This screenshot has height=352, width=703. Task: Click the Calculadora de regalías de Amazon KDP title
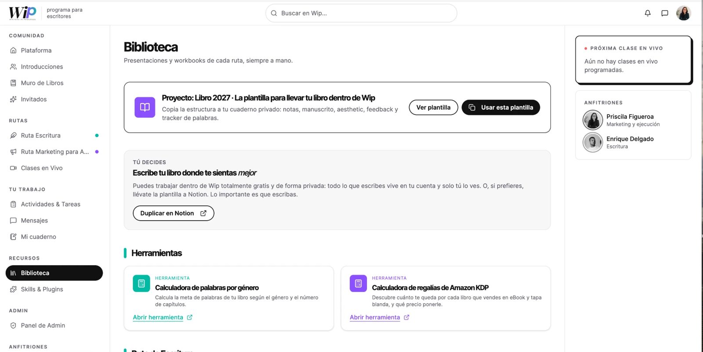430,288
